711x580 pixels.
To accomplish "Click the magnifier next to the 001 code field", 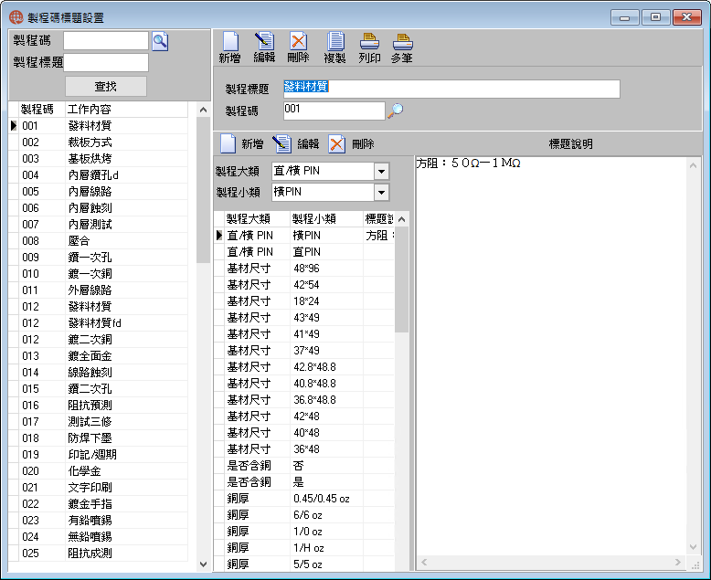I will [x=396, y=111].
